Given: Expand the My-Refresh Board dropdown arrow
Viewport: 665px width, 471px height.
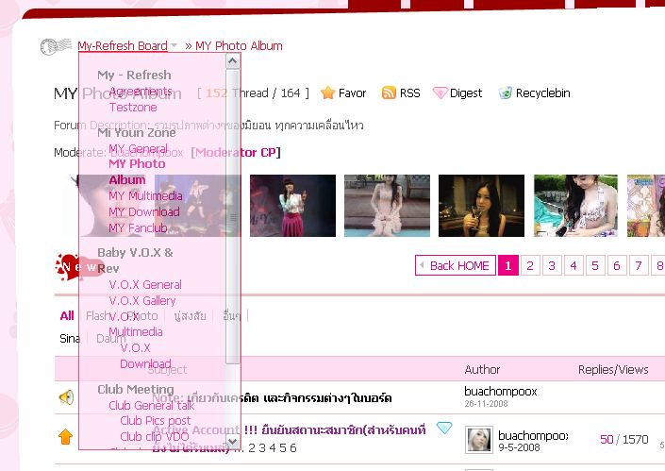Looking at the screenshot, I should [x=174, y=45].
